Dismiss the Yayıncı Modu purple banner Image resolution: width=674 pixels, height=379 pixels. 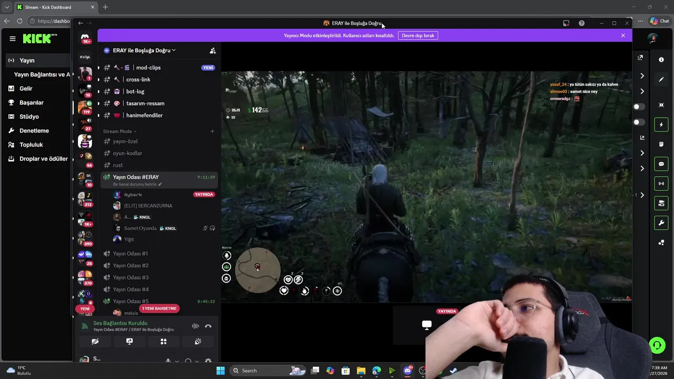click(x=623, y=35)
